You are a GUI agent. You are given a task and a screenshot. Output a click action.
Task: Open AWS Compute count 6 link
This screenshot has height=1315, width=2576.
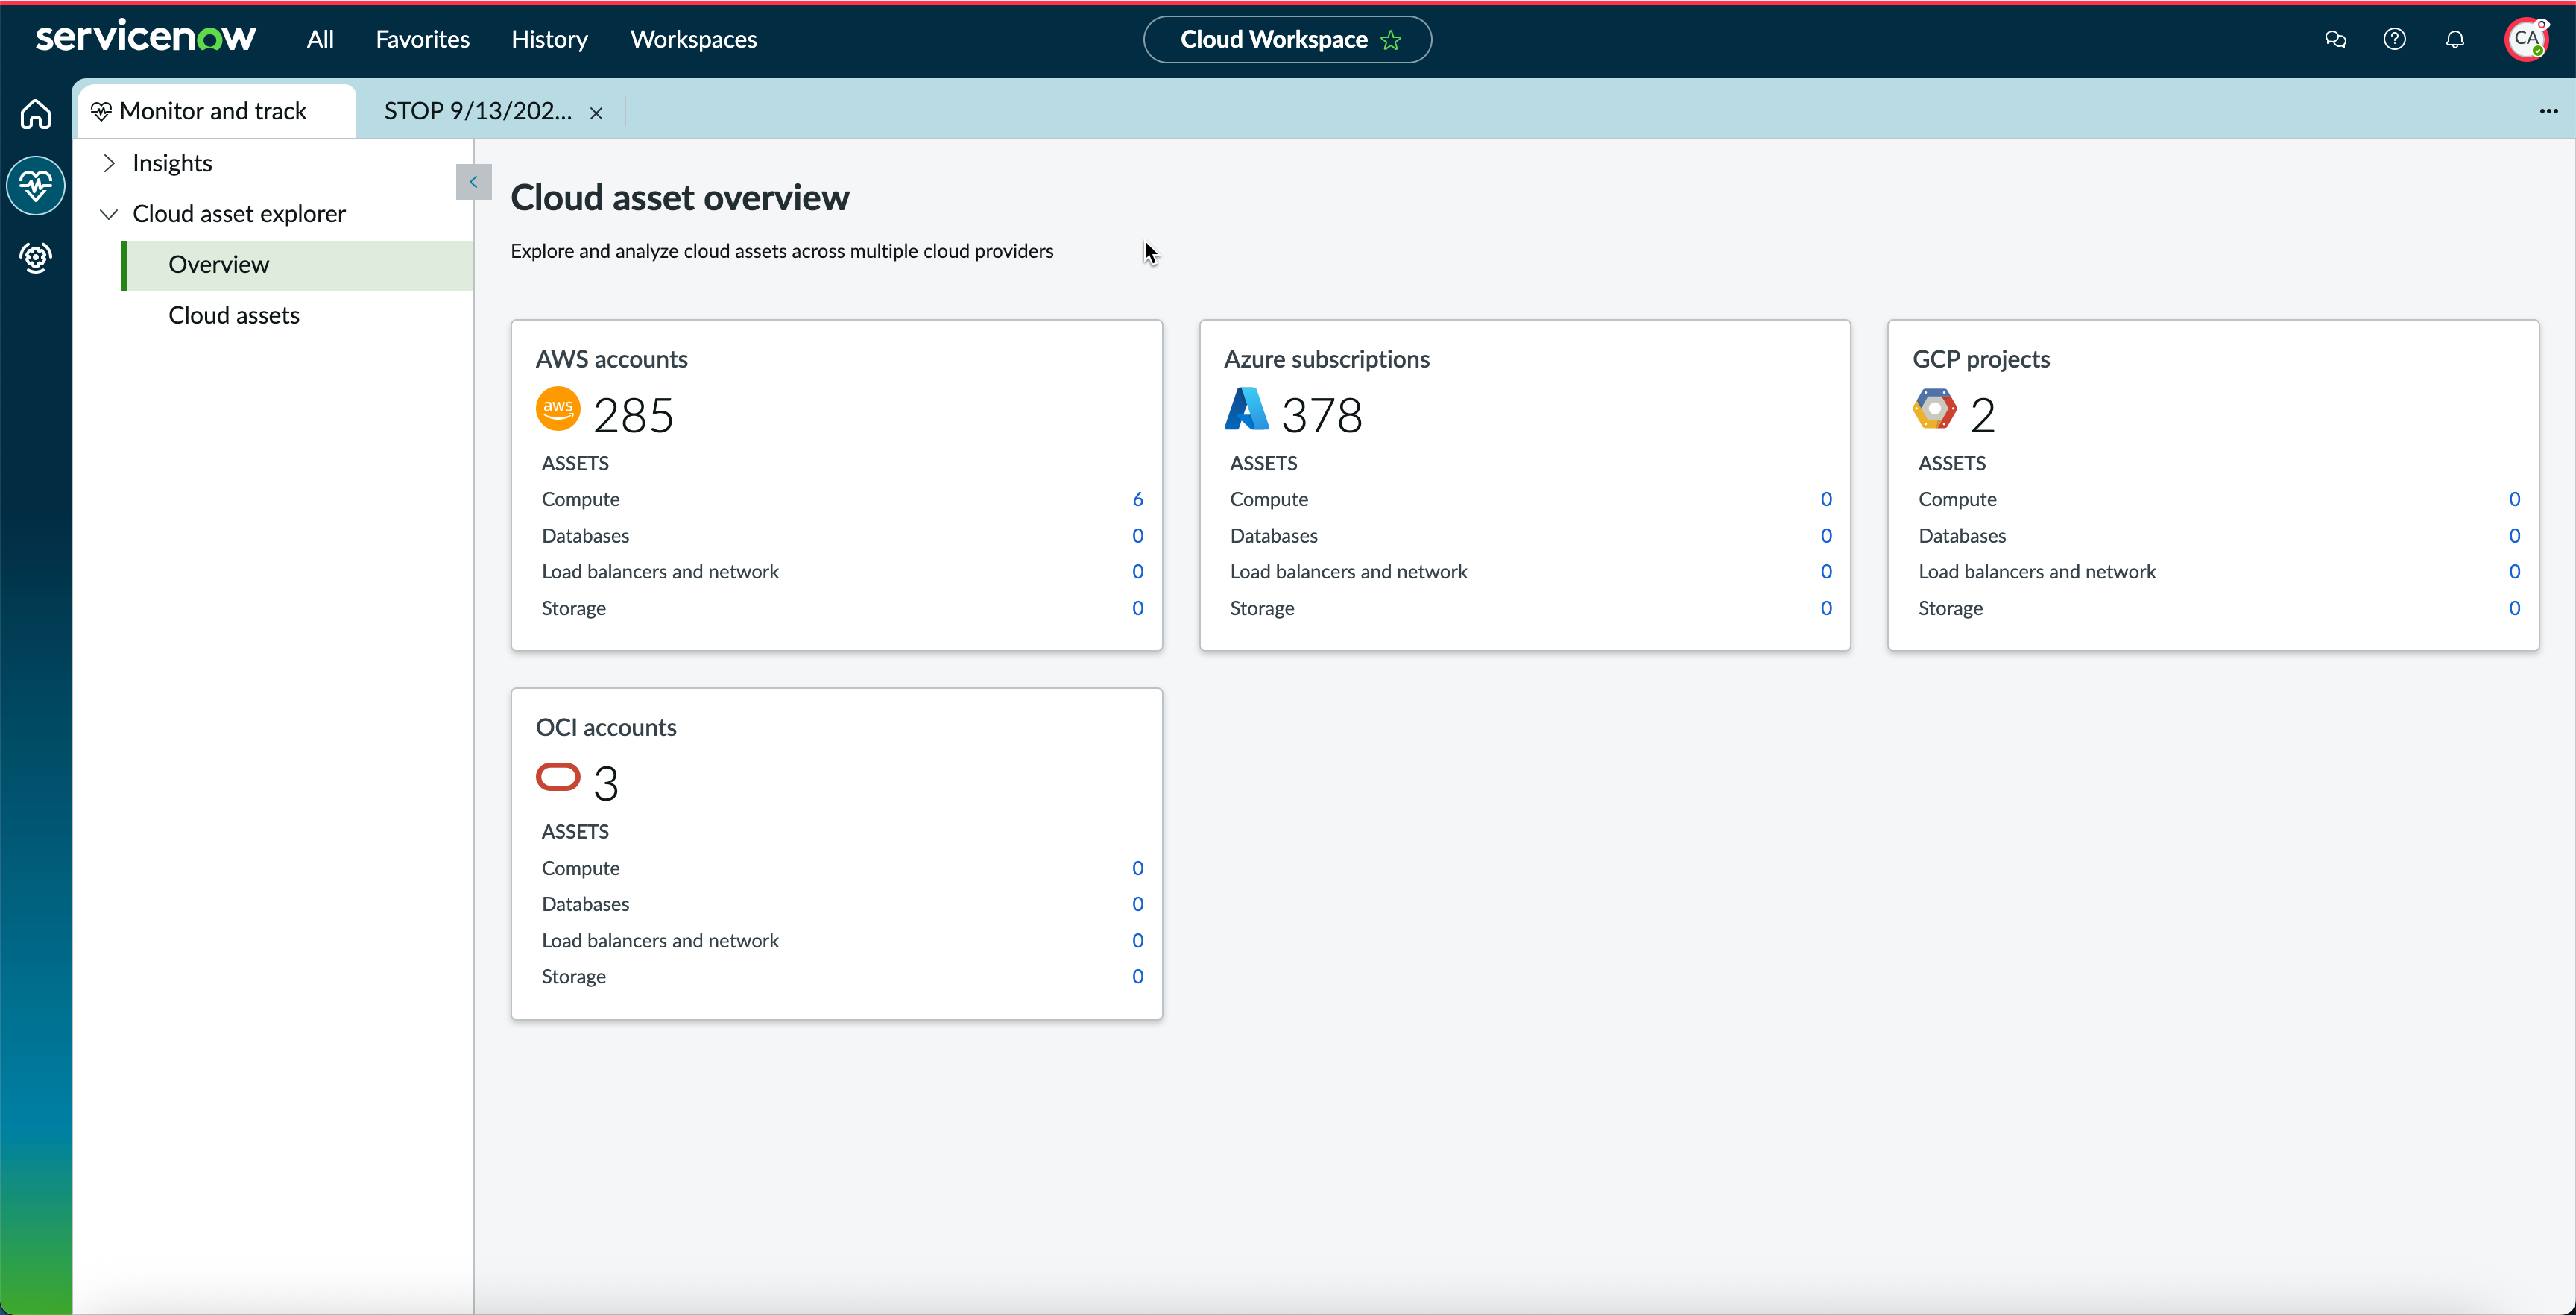point(1138,500)
